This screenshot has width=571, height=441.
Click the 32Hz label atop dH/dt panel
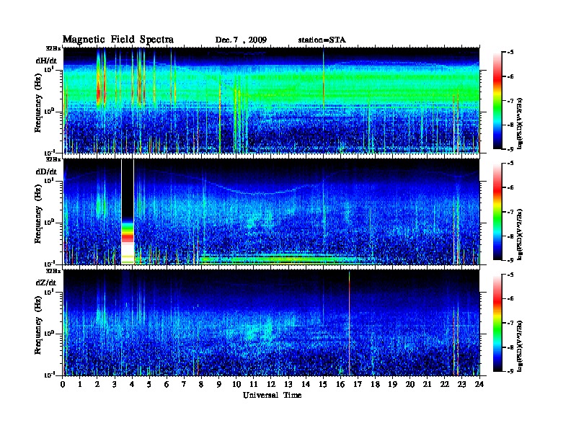tap(53, 48)
